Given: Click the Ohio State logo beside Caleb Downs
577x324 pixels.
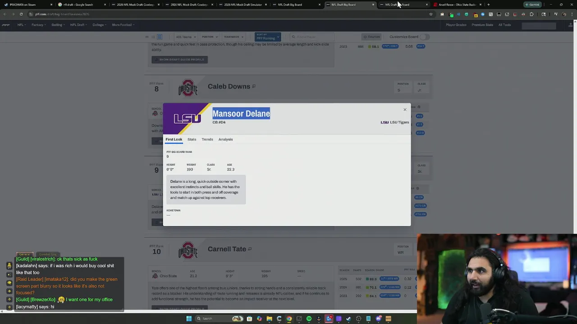Looking at the screenshot, I should coord(188,88).
